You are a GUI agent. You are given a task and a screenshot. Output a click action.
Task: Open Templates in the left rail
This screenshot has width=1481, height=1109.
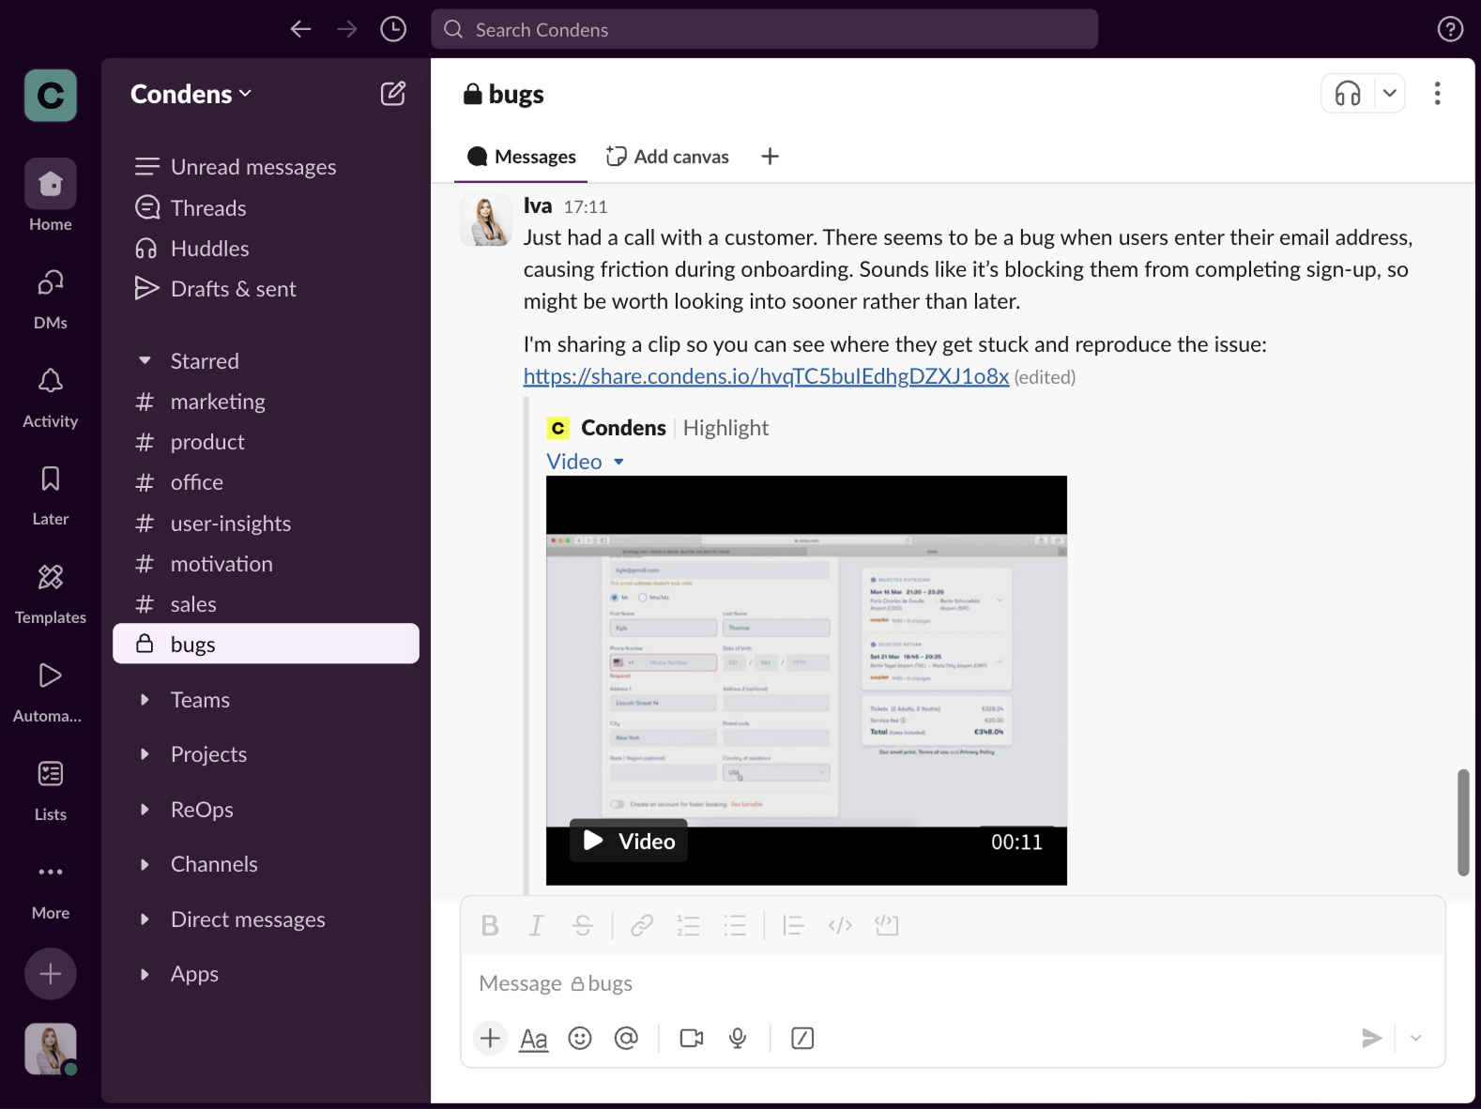point(51,594)
